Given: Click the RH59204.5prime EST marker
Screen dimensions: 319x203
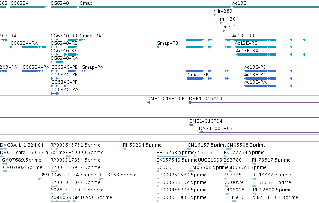Looking at the screenshot, I should [x=125, y=149].
